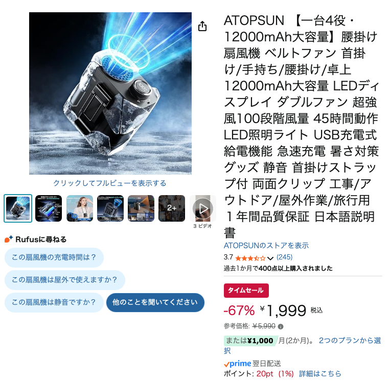390x381 pixels.
Task: Open the 2+ more images thumbnail
Action: 172,208
